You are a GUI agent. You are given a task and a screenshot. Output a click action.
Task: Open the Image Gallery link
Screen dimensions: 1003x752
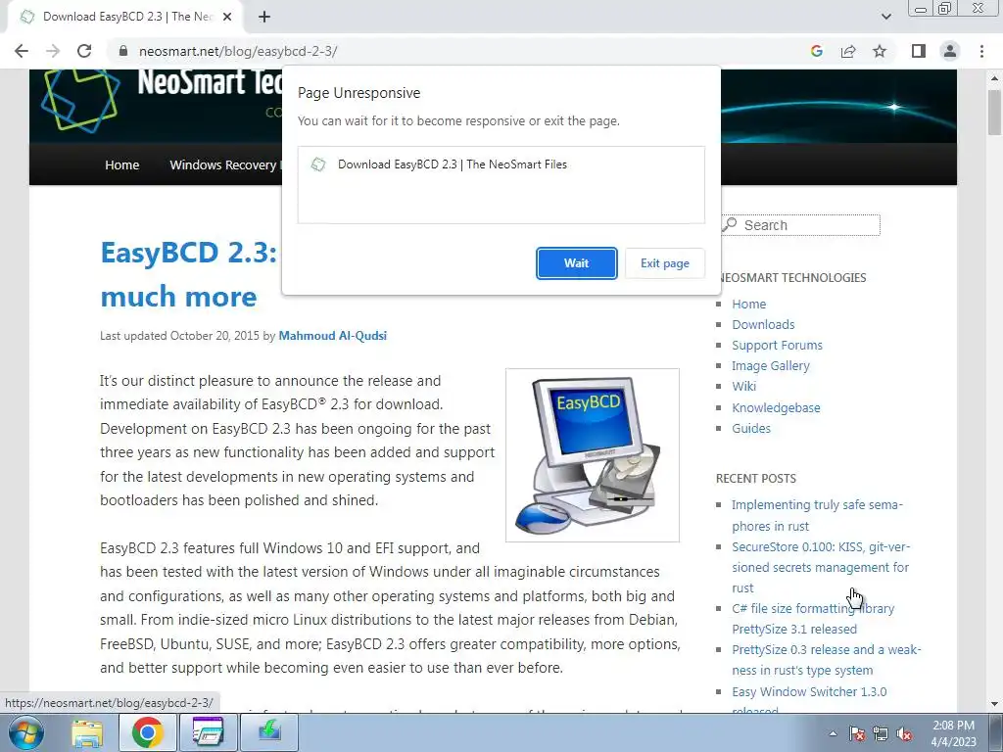tap(771, 366)
